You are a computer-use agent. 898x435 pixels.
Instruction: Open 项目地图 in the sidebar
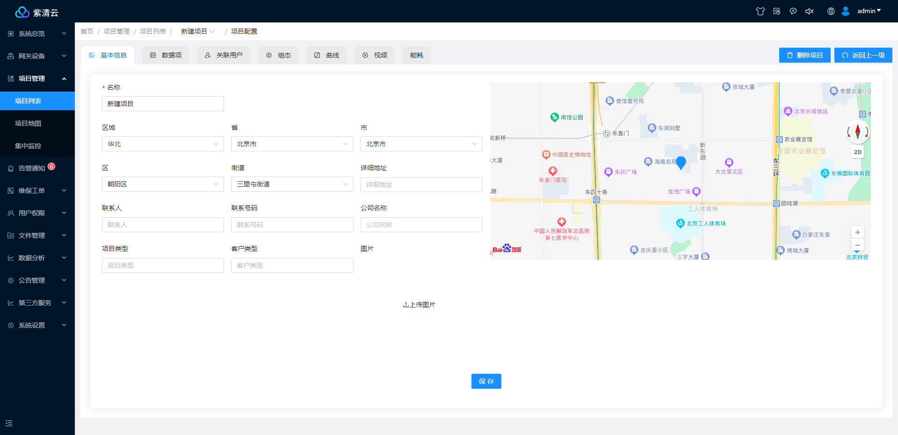click(x=37, y=123)
